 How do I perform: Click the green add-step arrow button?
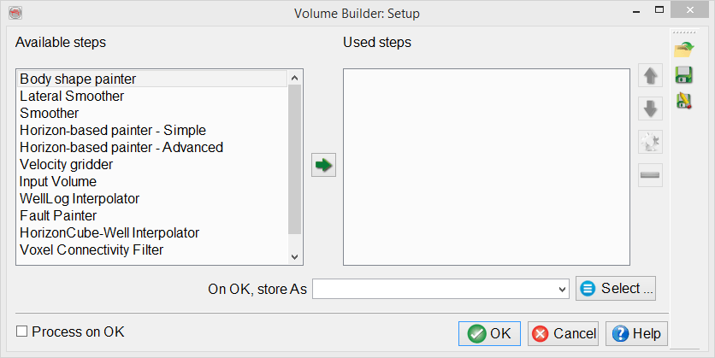(323, 165)
